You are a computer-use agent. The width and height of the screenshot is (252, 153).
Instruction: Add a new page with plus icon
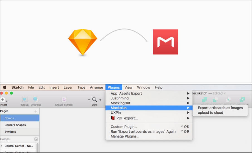tap(36, 111)
